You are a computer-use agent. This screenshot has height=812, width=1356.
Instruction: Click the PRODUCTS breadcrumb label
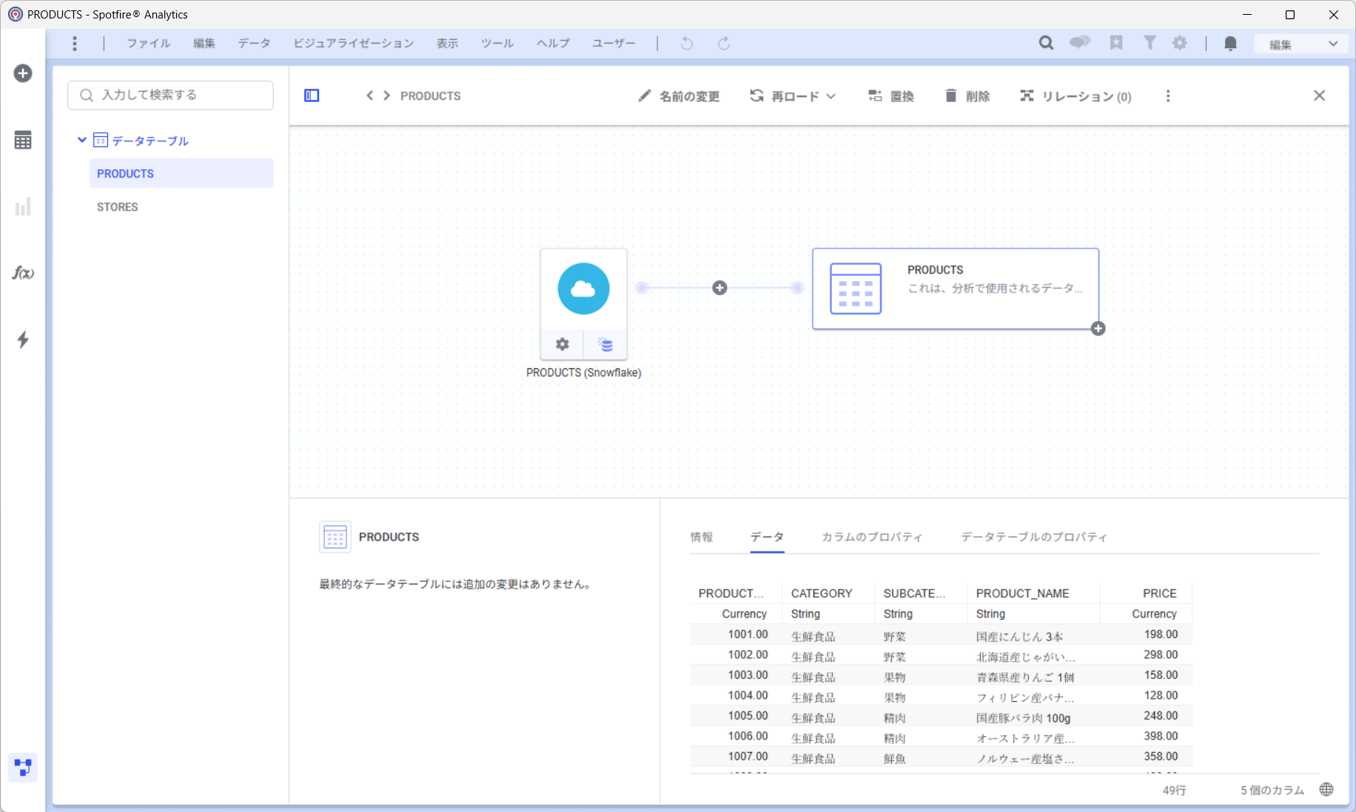430,95
